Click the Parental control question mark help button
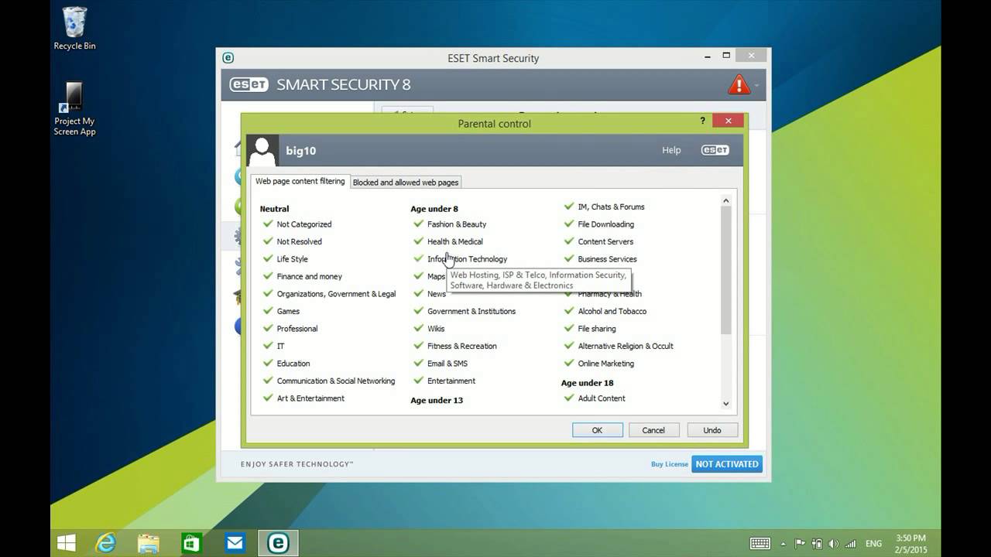 coord(702,121)
